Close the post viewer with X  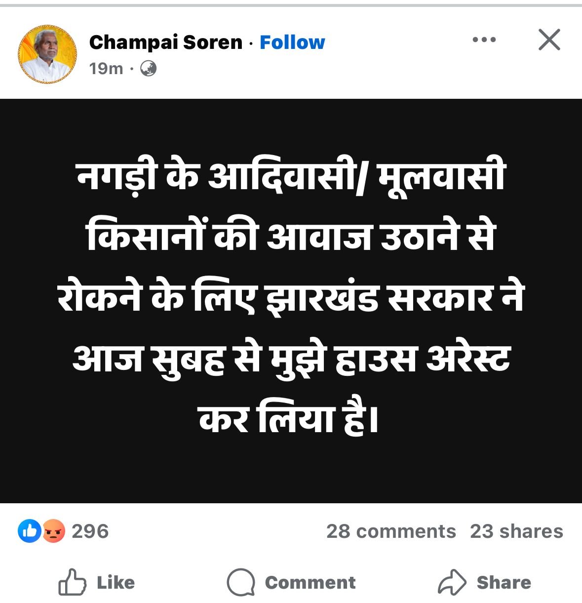[549, 40]
